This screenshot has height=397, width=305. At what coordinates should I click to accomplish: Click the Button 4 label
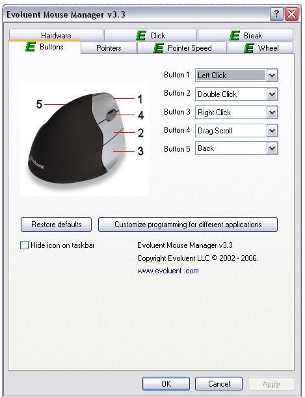(x=177, y=130)
